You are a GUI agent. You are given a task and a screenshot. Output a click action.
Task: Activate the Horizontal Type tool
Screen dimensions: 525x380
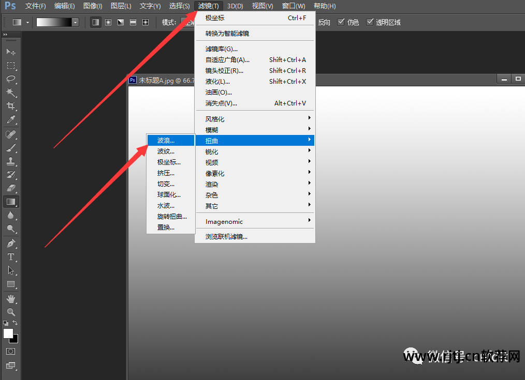[x=11, y=256]
